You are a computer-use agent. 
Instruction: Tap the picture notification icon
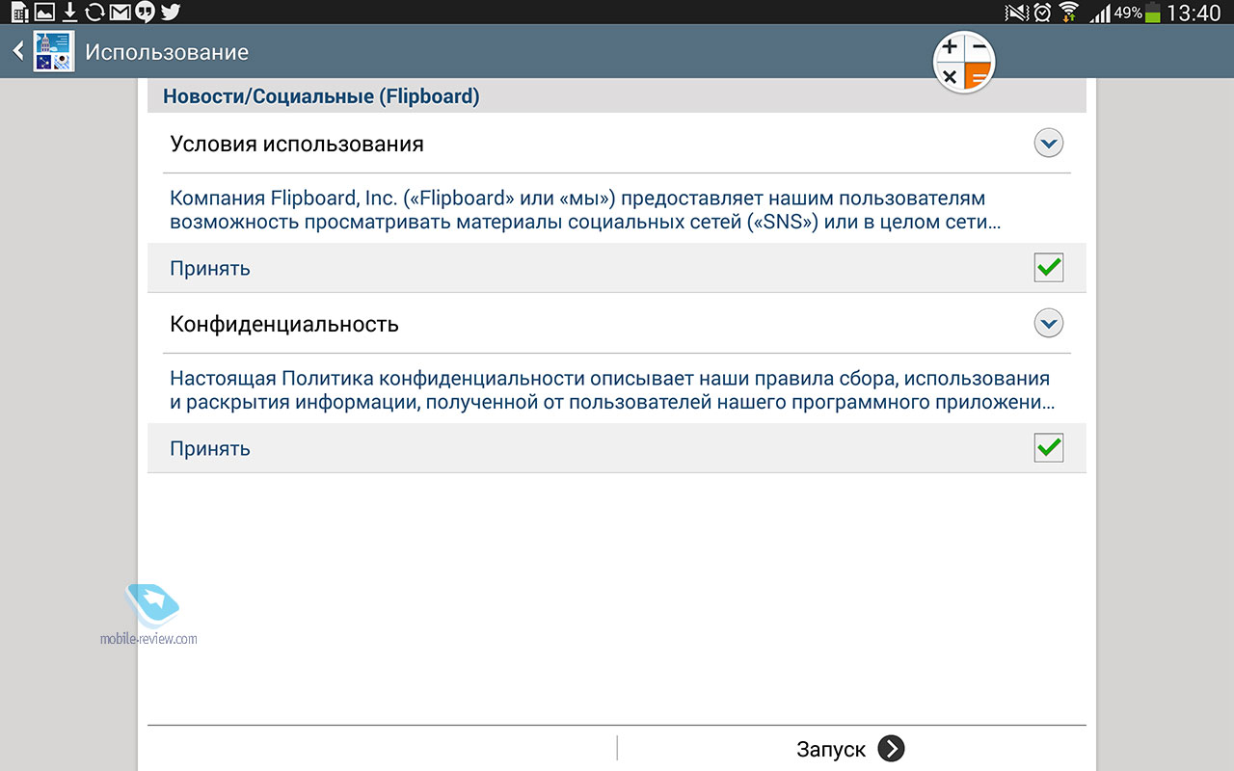(x=44, y=12)
